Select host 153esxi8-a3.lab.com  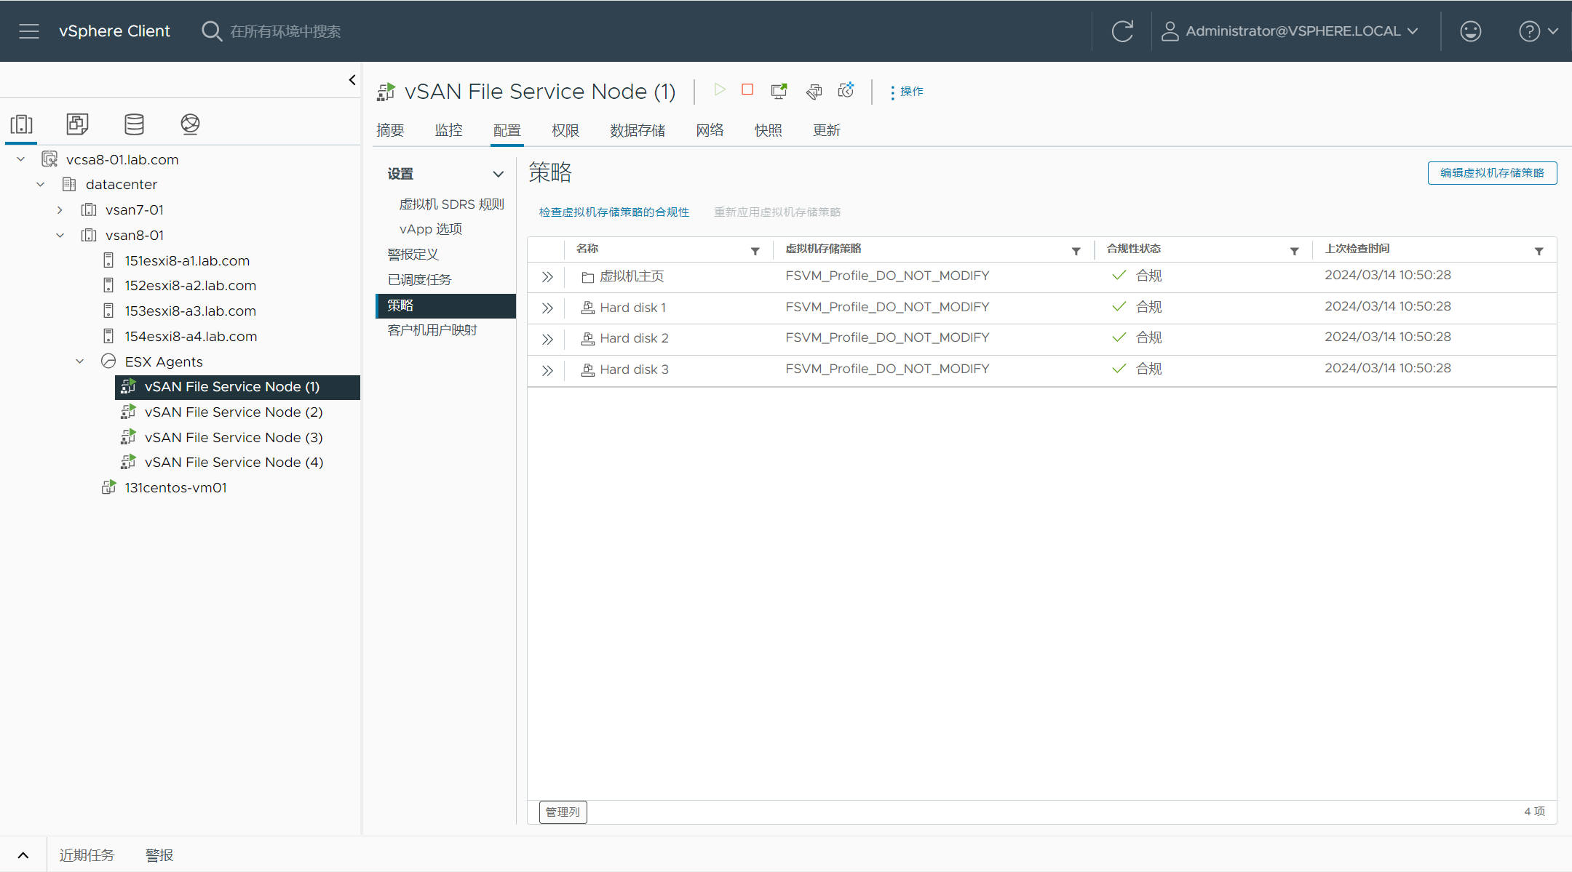pos(190,311)
